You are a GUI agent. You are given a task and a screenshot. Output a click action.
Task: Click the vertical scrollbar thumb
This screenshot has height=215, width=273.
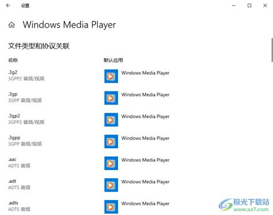pyautogui.click(x=272, y=50)
